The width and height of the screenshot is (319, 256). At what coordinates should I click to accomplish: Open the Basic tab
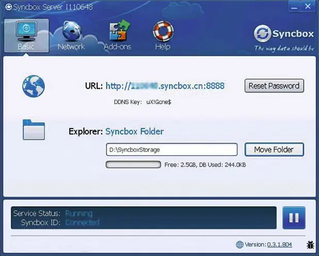point(26,36)
